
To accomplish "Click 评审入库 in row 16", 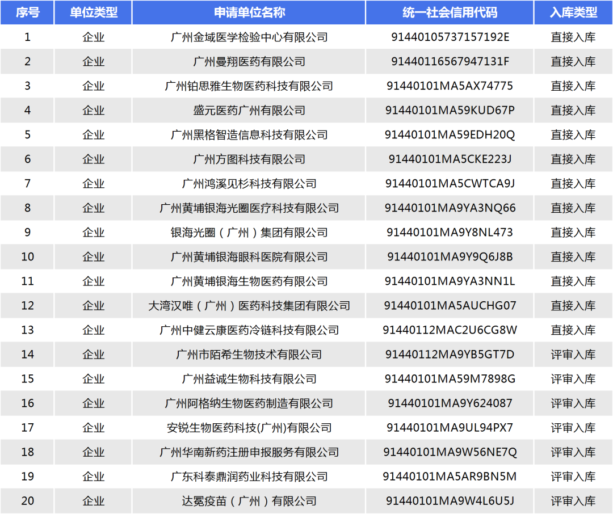I will pos(573,403).
